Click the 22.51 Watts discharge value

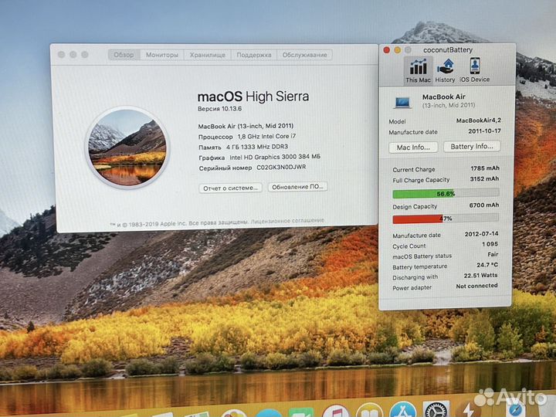tap(480, 275)
